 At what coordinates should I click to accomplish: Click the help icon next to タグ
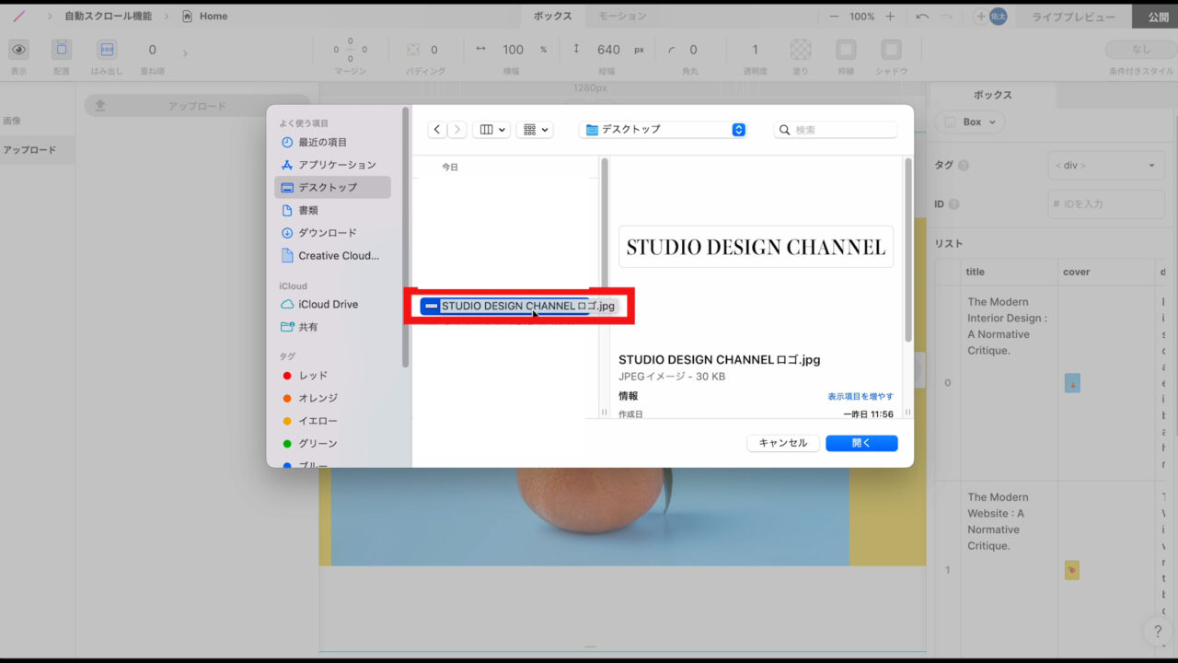[964, 166]
